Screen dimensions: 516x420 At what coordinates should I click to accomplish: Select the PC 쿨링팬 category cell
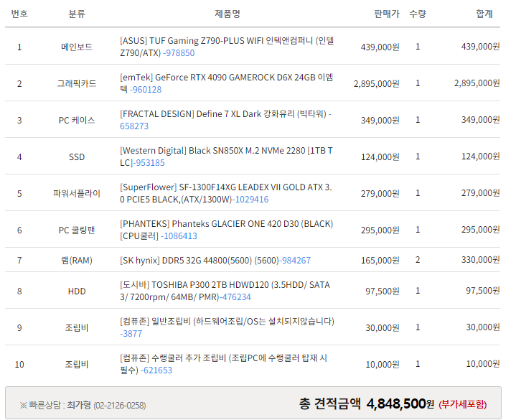pos(77,230)
